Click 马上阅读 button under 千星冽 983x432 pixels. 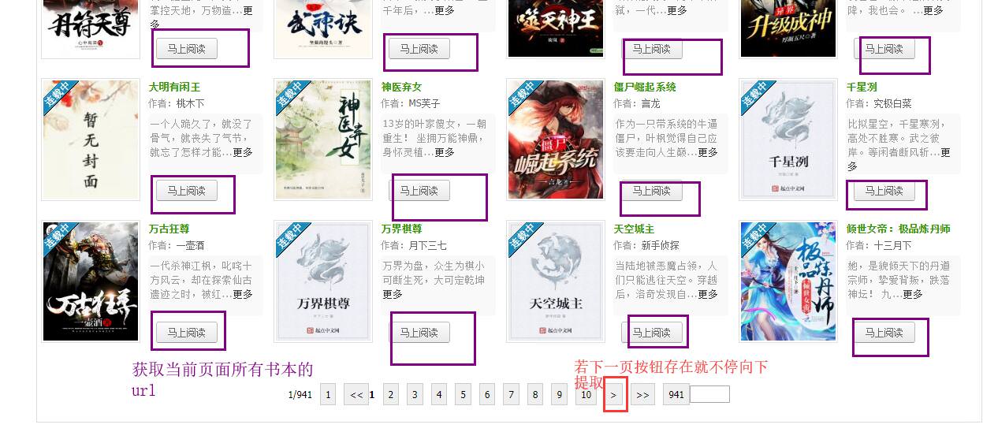coord(884,191)
